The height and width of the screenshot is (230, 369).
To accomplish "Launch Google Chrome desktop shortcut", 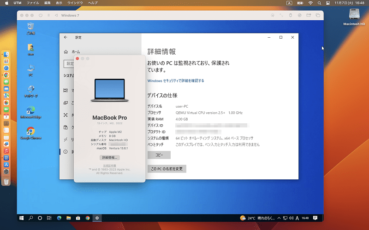I will coord(31,133).
